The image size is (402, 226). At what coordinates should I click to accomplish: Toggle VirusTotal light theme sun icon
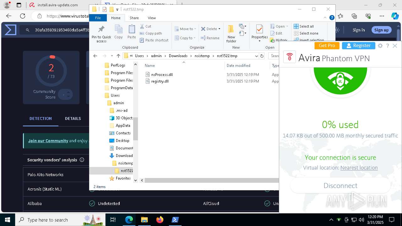[x=337, y=30]
